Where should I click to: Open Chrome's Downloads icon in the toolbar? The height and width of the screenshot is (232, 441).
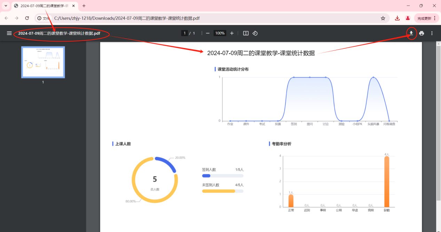tap(397, 18)
